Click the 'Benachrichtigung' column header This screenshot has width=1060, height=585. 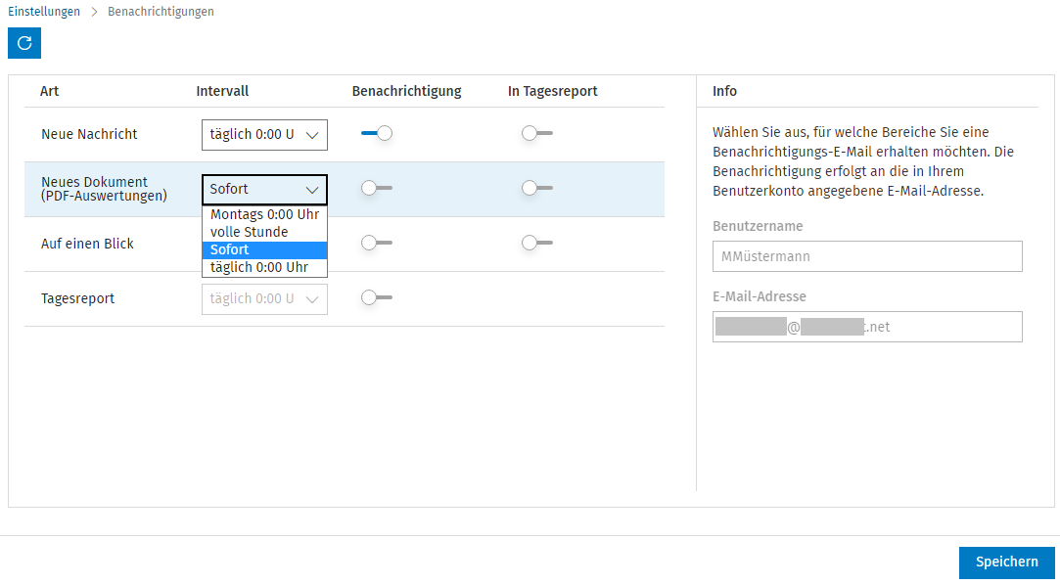click(407, 91)
